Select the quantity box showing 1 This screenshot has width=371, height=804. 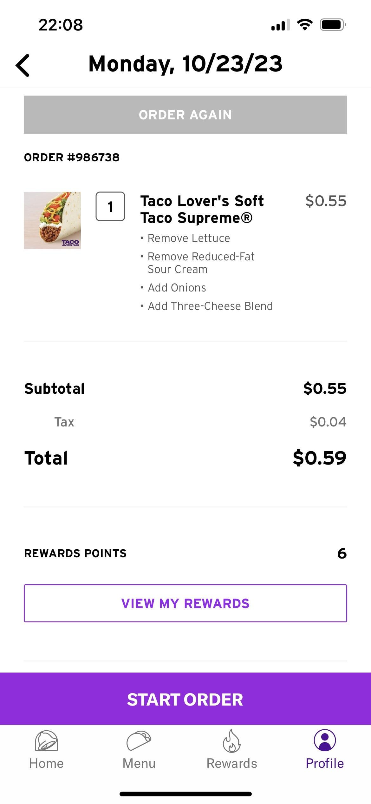click(110, 206)
